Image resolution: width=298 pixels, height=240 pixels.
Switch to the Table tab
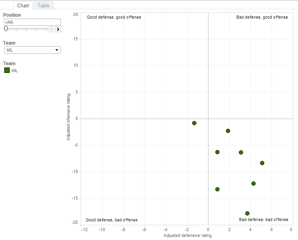coord(43,5)
